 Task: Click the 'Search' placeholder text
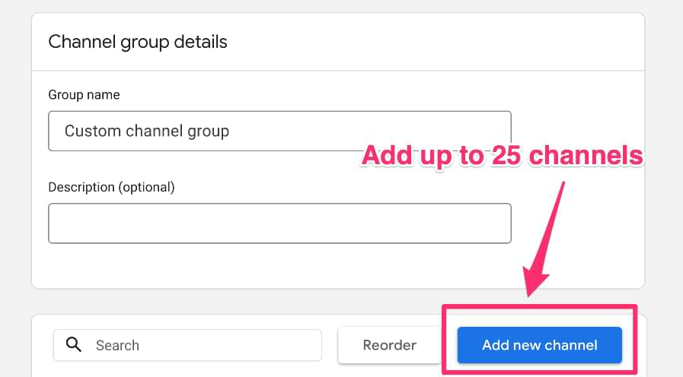pos(117,345)
